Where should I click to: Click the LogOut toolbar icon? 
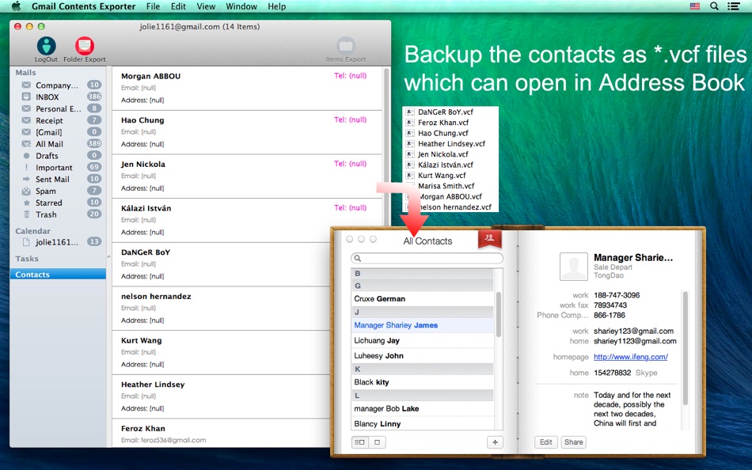[46, 49]
